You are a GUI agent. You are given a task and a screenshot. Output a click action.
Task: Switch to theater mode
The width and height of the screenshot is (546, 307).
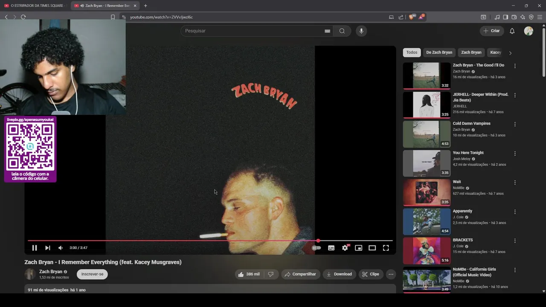(372, 248)
